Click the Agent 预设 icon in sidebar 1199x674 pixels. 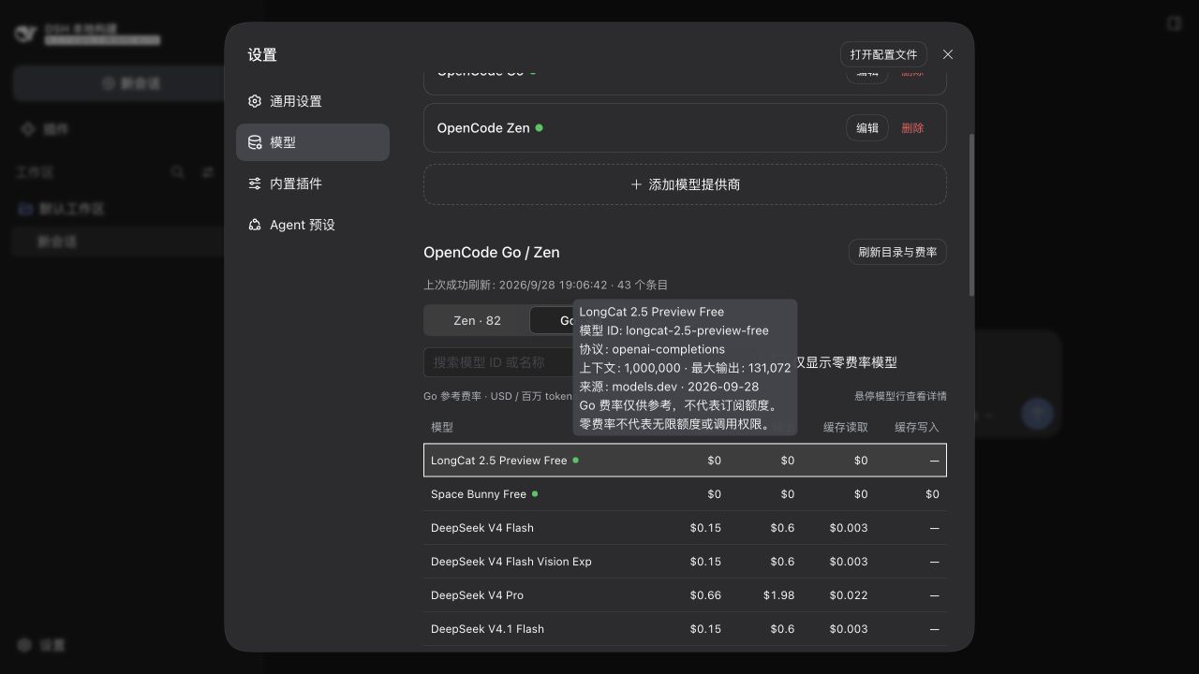(x=255, y=225)
